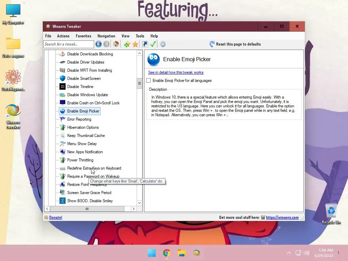Click the Disable MRT From Installing icon

[x=63, y=70]
